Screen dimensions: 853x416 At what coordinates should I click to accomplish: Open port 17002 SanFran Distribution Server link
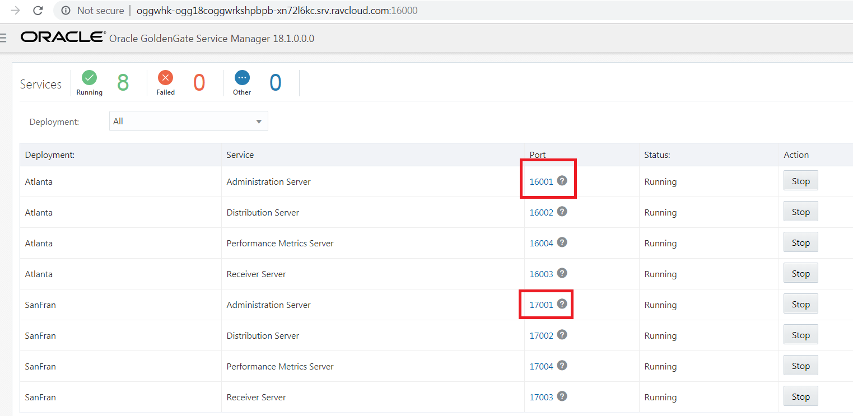[x=541, y=336]
